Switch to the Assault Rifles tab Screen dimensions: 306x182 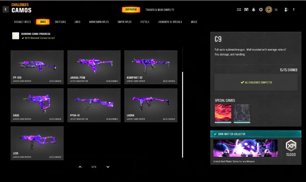[x=22, y=22]
